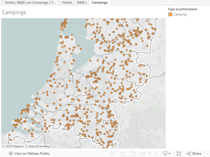This screenshot has width=210, height=157.
Task: Click the Redo arrow icon
Action: click(x=123, y=154)
